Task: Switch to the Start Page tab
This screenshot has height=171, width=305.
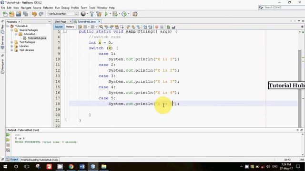Action: 61,21
